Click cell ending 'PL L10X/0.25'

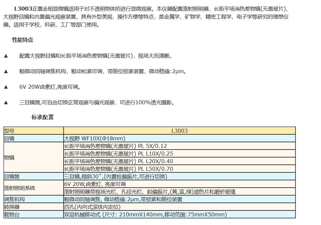pos(180,154)
